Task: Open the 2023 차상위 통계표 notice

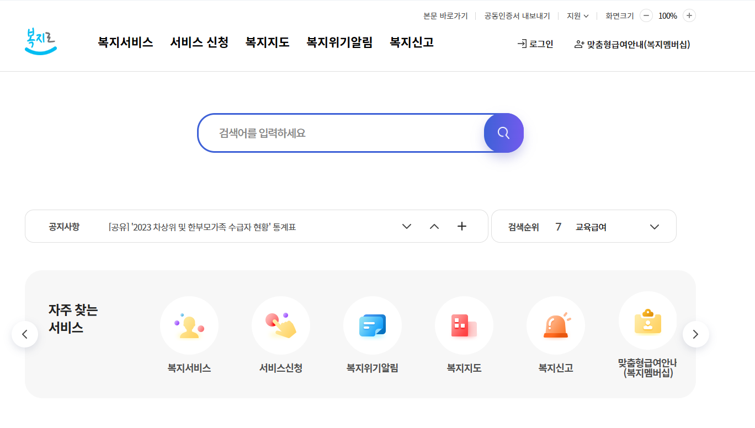Action: (202, 227)
